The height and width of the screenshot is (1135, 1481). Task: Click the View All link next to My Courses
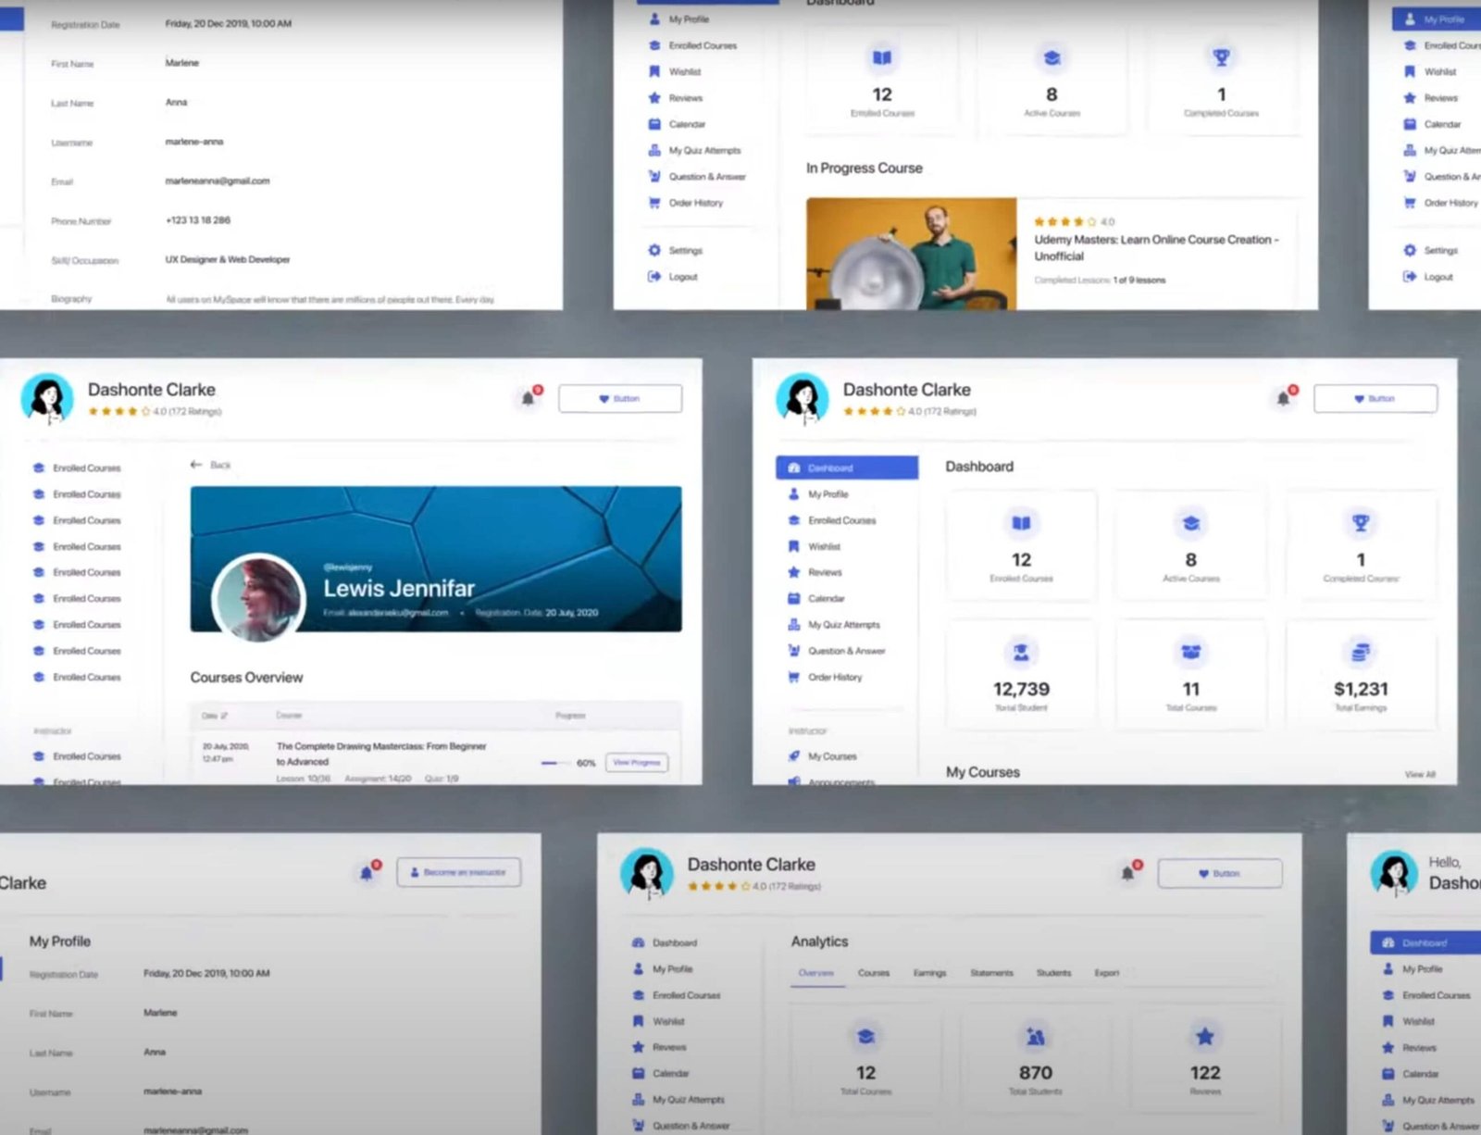point(1420,774)
